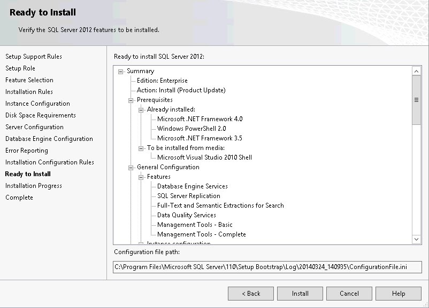Go to Database Engine Configuration step
This screenshot has width=429, height=308.
click(49, 138)
